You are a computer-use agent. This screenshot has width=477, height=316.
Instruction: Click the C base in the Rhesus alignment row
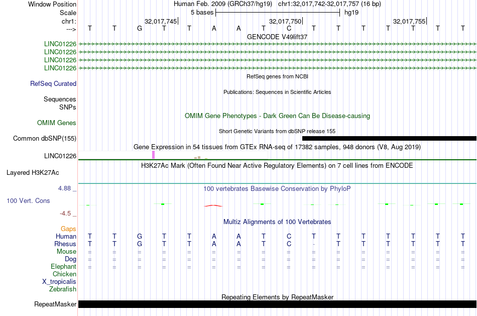(x=289, y=244)
